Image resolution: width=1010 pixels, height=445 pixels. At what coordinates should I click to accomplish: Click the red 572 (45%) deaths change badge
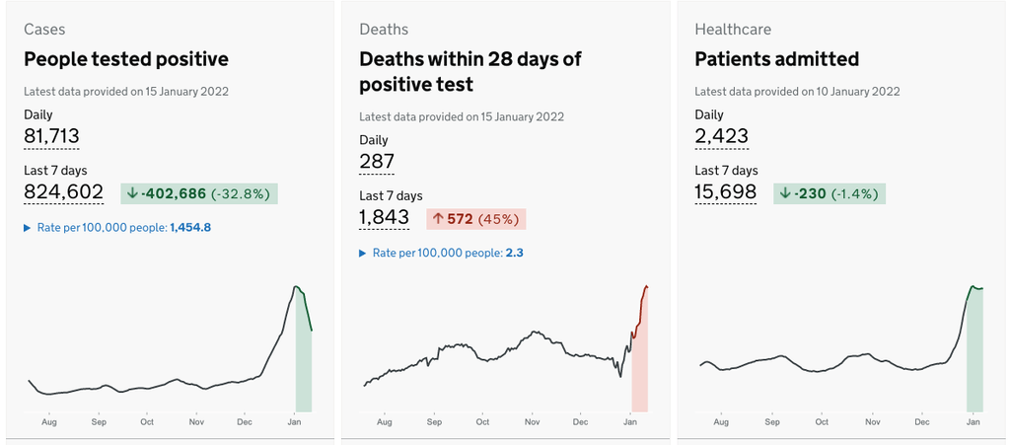point(476,219)
